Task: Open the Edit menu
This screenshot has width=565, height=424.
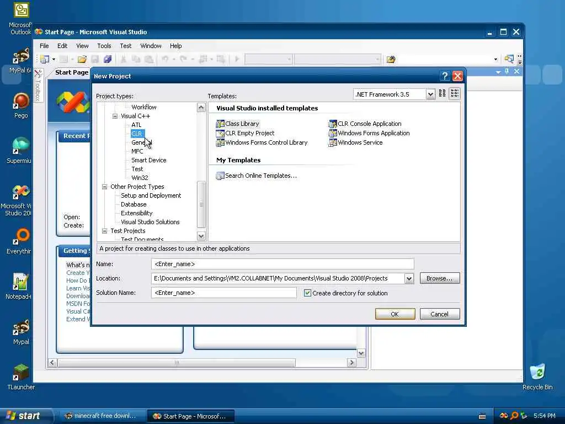Action: coord(62,46)
